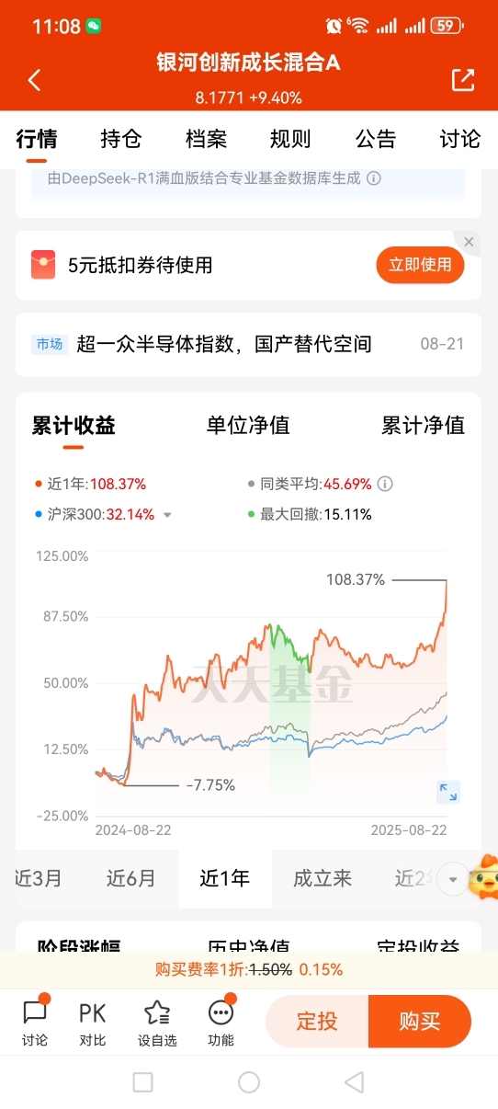
Task: Switch to the 持仓 tab
Action: tap(121, 139)
